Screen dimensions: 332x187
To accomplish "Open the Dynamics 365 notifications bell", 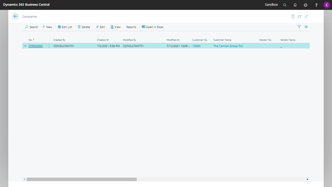I will tap(295, 5).
